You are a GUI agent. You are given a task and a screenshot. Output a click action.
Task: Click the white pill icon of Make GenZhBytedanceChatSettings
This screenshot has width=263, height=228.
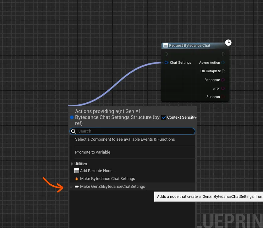tap(76, 187)
